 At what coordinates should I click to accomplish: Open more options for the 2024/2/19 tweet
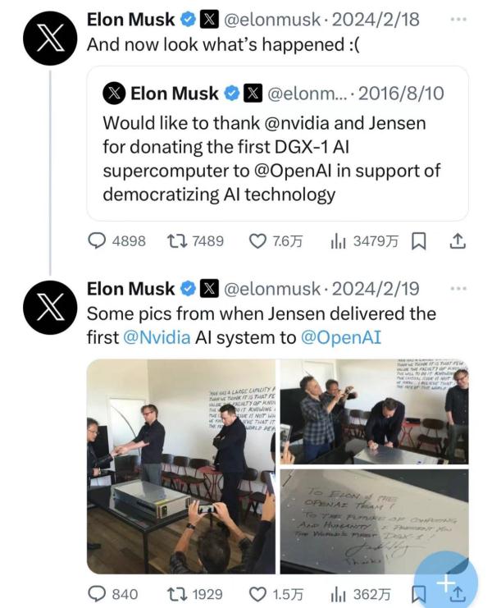pyautogui.click(x=458, y=289)
